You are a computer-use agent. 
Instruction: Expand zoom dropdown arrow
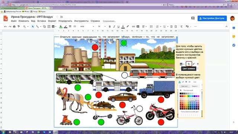[x=28, y=27]
